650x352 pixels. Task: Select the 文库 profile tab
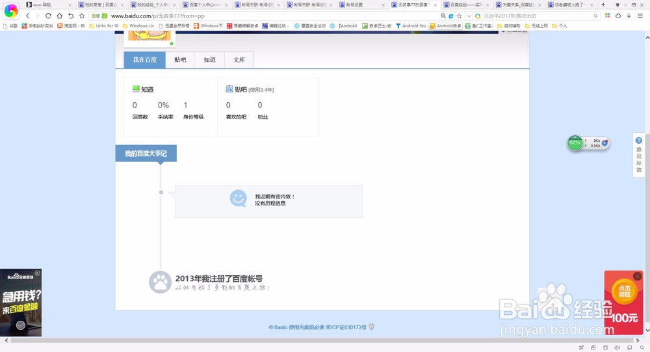click(x=239, y=60)
